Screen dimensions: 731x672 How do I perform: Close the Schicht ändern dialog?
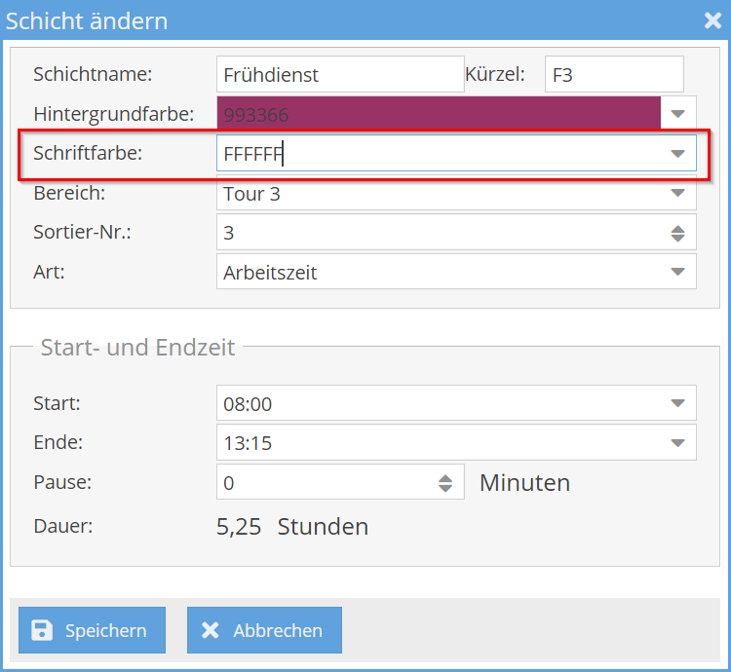tap(712, 20)
